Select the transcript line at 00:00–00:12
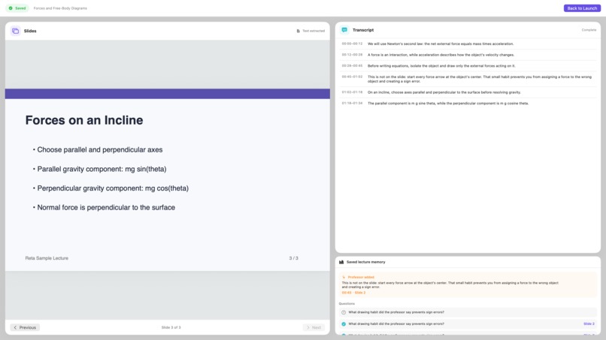 pos(468,44)
